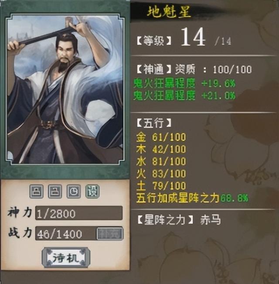Click the hero portrait card
279x284 pixels.
tap(65, 89)
